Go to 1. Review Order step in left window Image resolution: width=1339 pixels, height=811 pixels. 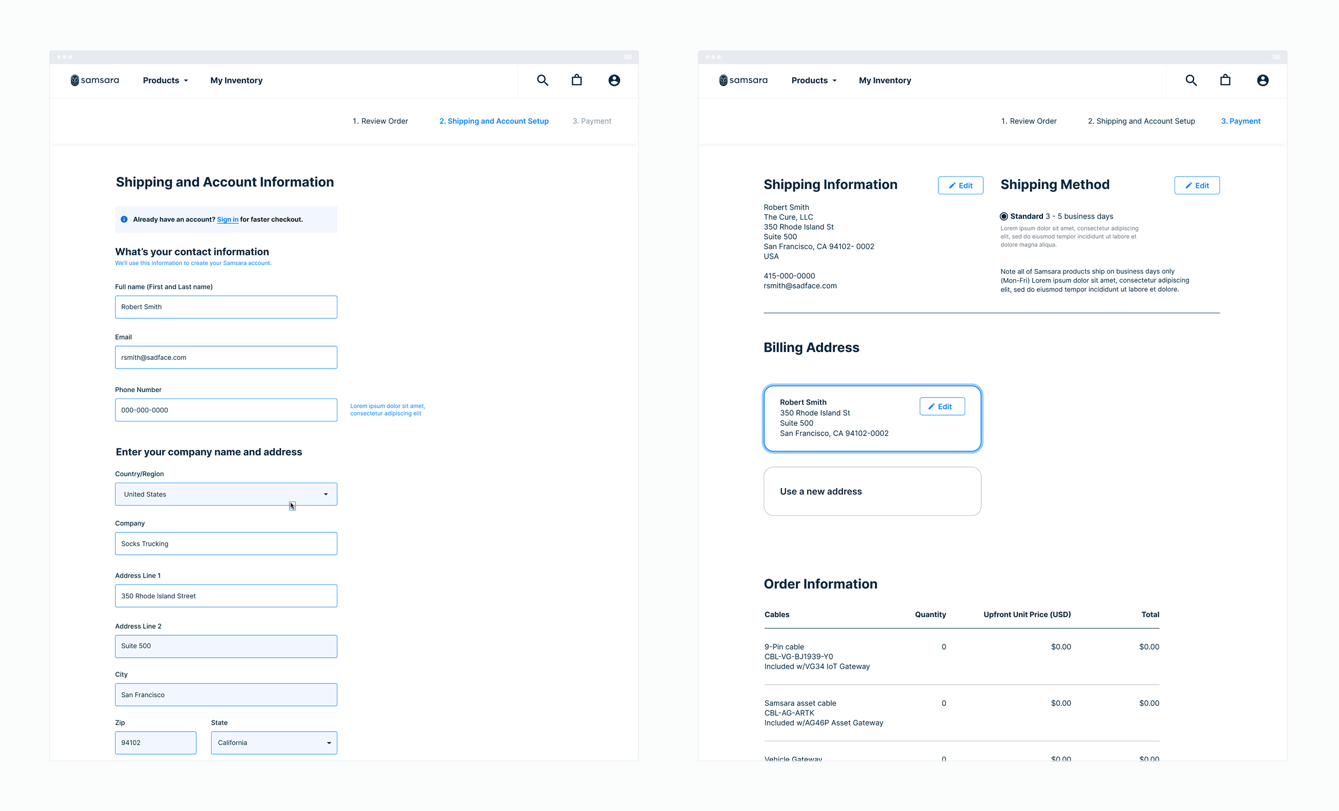tap(380, 121)
